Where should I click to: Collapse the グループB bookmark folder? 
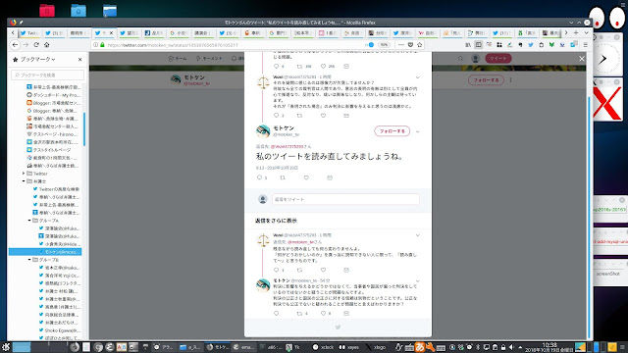click(x=29, y=259)
